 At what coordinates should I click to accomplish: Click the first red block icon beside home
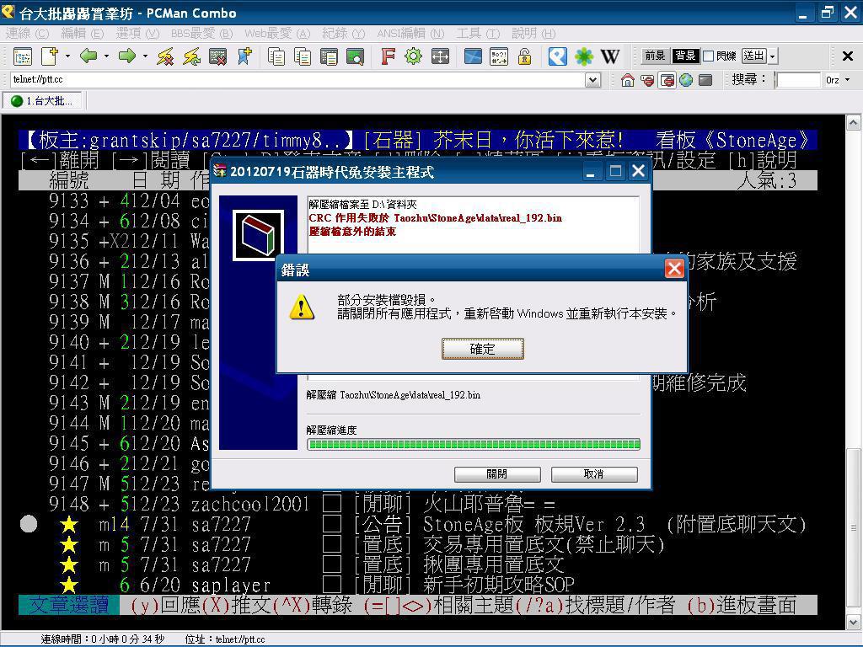coord(647,80)
